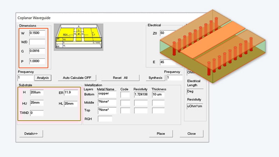Click the HU field showing 25mm
Screen dimensions: 279x157
pos(37,103)
